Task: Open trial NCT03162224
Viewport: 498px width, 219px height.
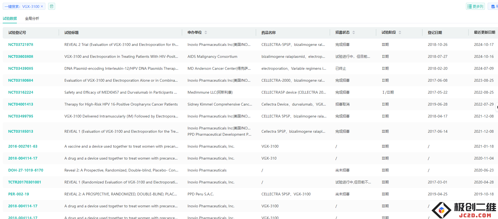Action: coord(21,92)
